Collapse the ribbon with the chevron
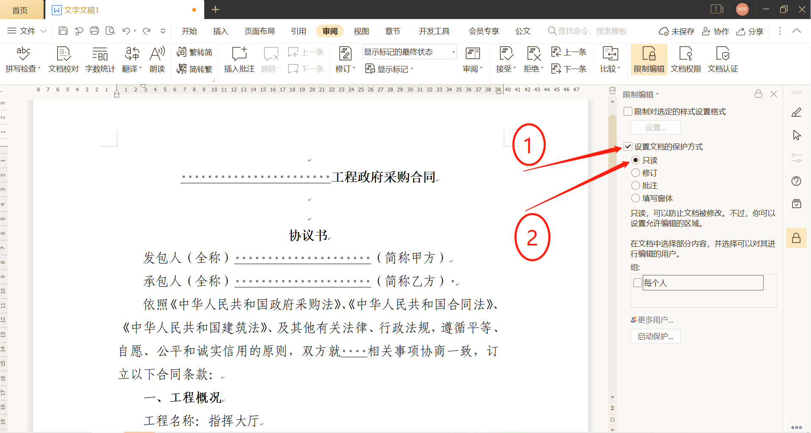The width and height of the screenshot is (811, 433). [797, 31]
